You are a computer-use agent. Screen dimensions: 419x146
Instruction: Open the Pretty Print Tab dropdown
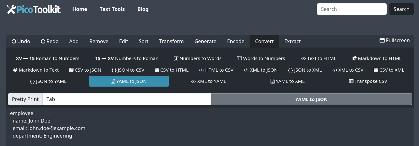pyautogui.click(x=126, y=99)
